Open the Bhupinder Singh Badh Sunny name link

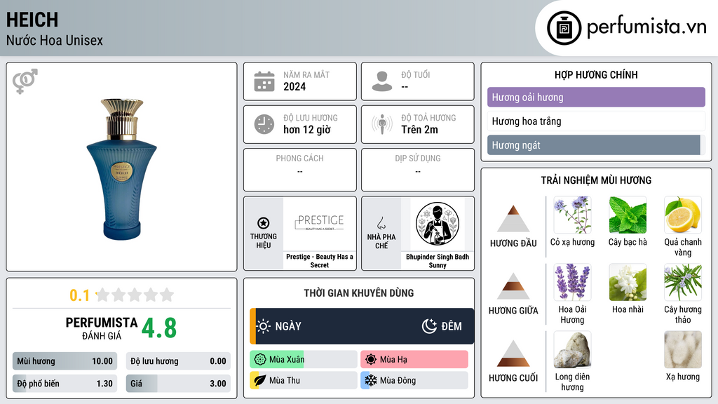[x=438, y=261]
